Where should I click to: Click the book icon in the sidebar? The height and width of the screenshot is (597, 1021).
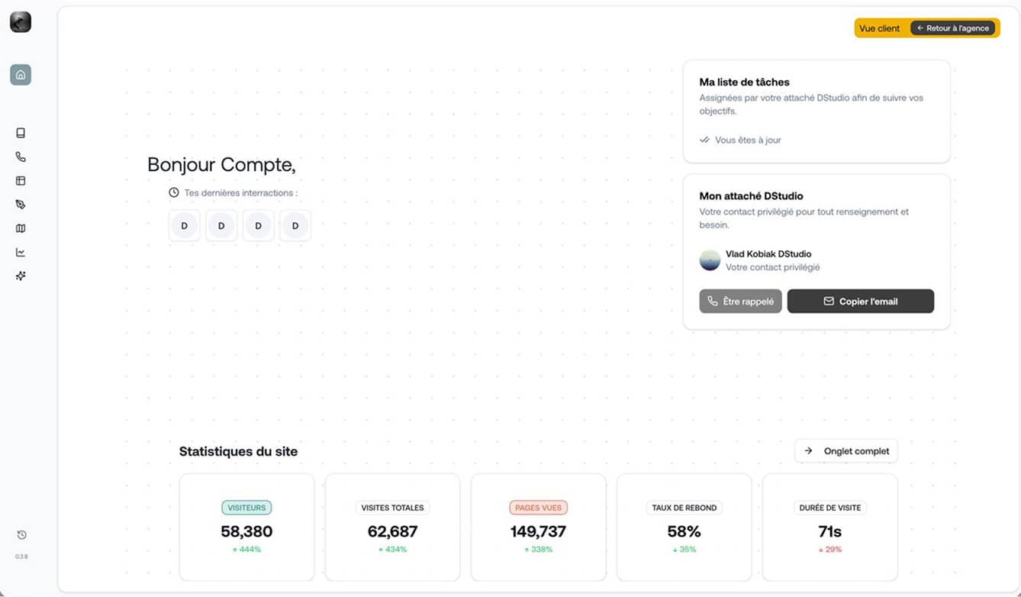[21, 133]
